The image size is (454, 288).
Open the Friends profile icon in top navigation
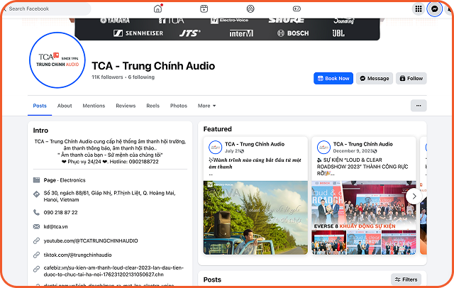point(250,9)
